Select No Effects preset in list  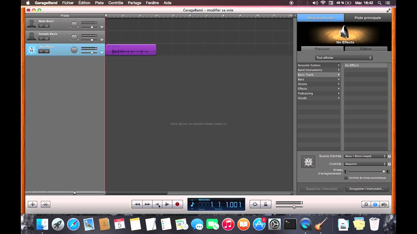point(366,65)
